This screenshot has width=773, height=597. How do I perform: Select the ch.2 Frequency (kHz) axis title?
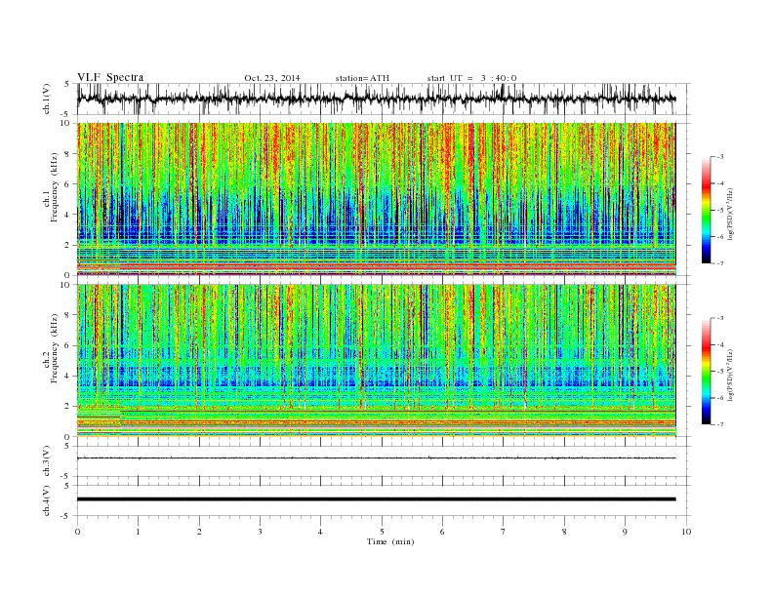point(51,347)
